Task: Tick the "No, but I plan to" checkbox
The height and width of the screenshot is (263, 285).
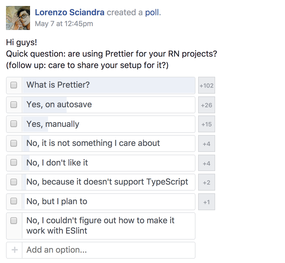Action: [x=14, y=201]
